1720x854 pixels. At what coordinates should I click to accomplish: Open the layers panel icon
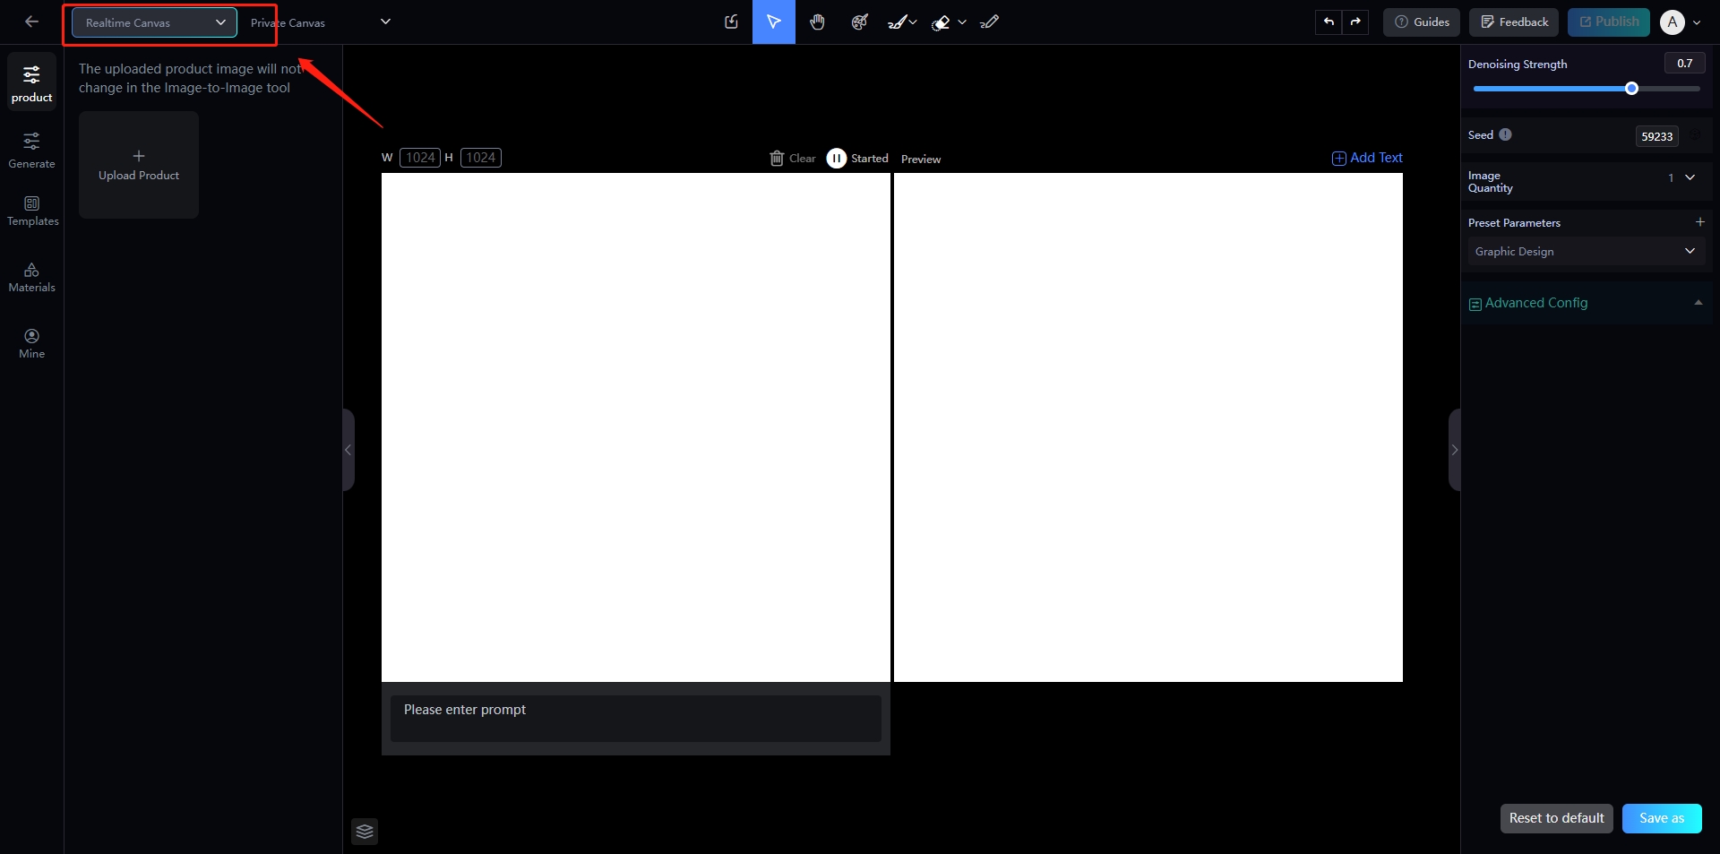[x=365, y=832]
